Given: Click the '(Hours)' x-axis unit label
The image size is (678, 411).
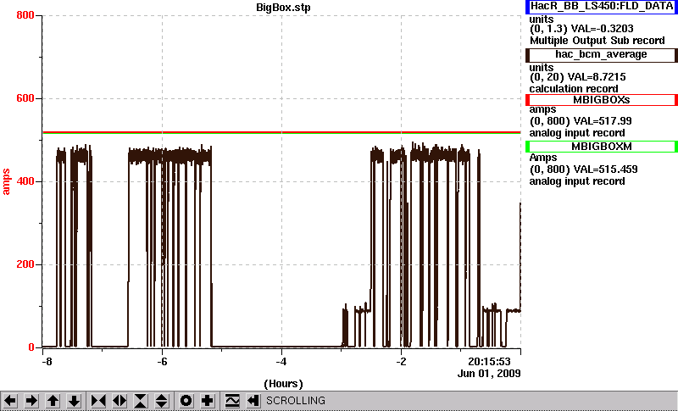Looking at the screenshot, I should [x=283, y=384].
